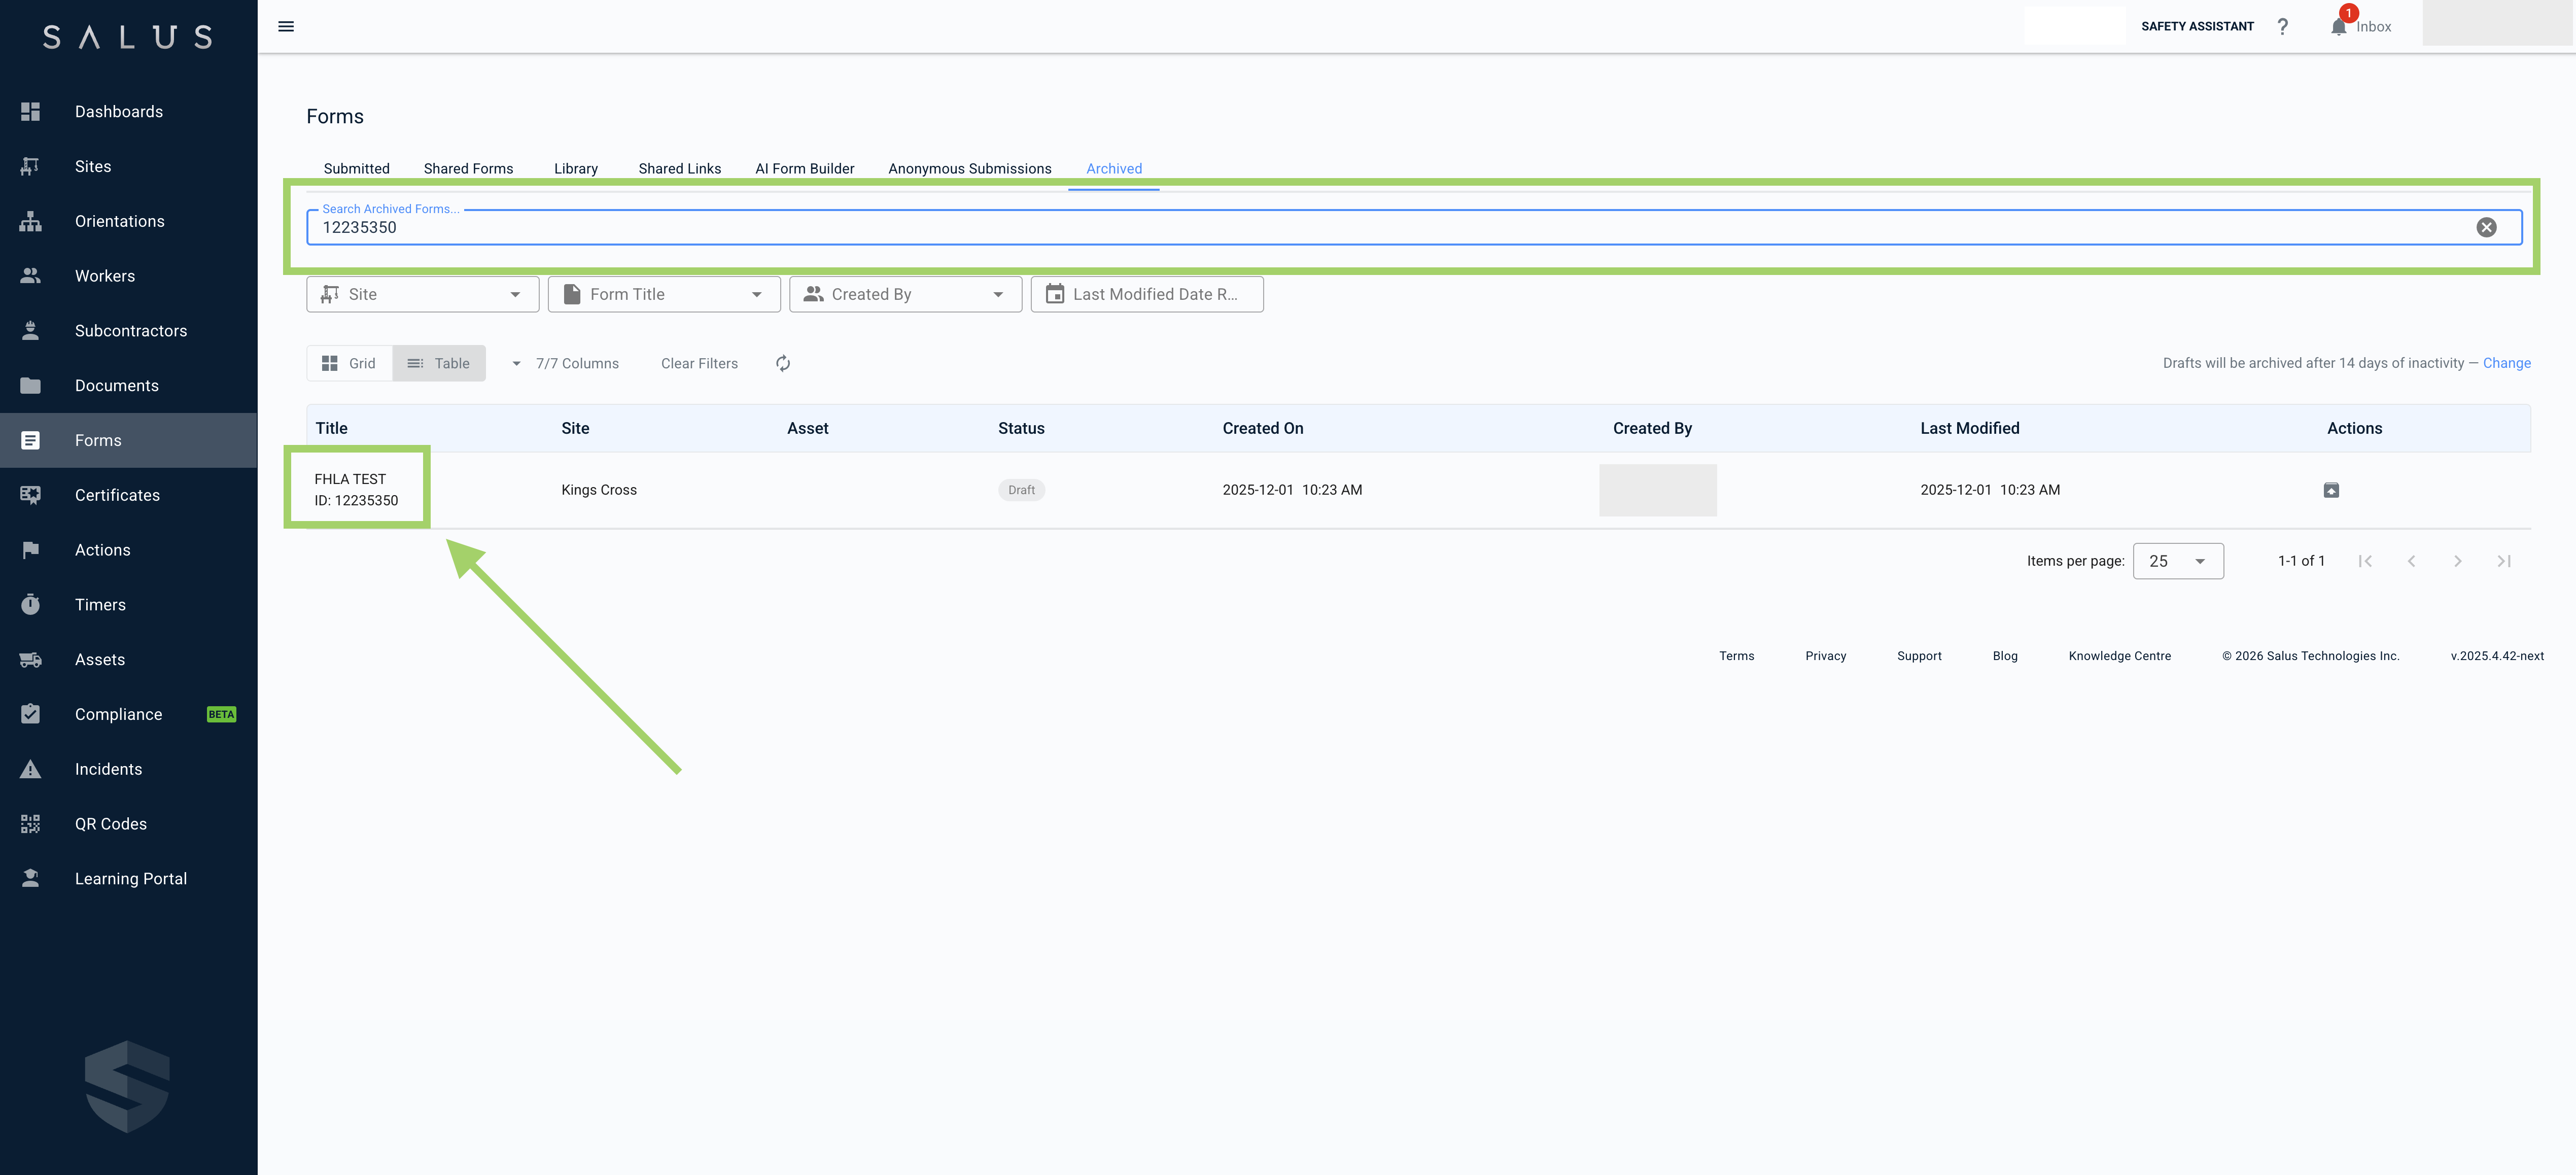
Task: Expand the 7/7 Columns selector
Action: point(566,363)
